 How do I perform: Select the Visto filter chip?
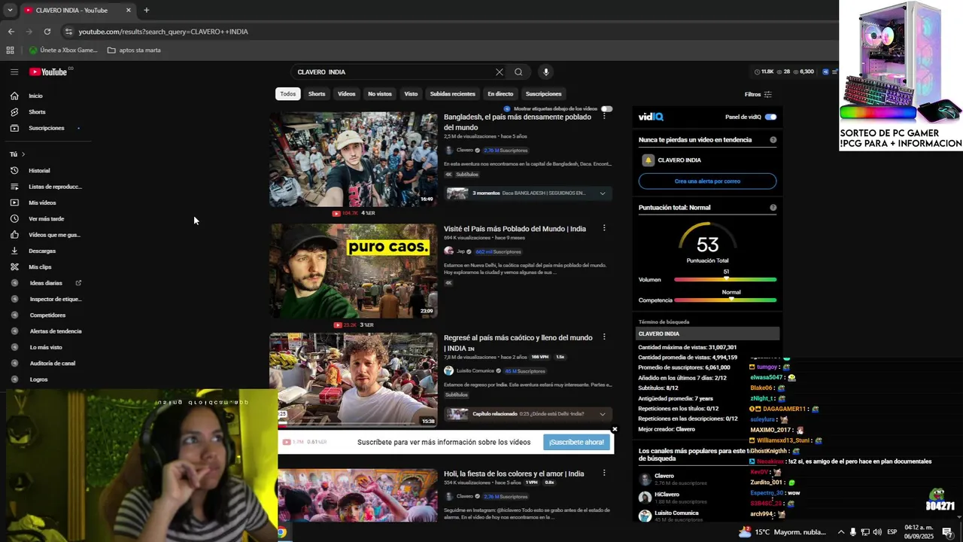pyautogui.click(x=411, y=94)
